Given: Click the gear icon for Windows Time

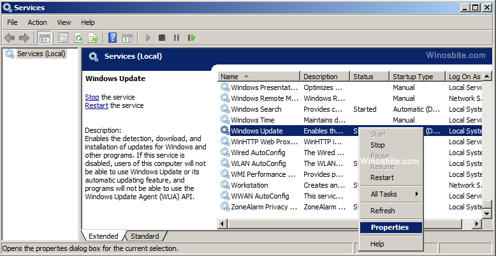Looking at the screenshot, I should click(x=224, y=120).
